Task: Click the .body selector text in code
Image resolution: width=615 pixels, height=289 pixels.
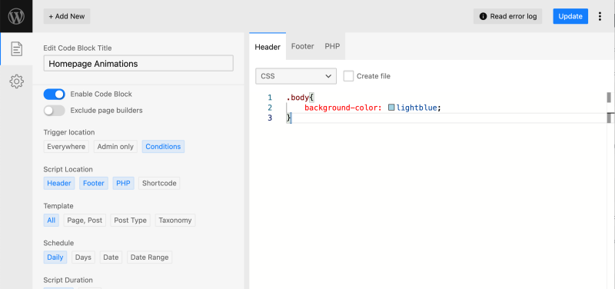Action: point(298,98)
